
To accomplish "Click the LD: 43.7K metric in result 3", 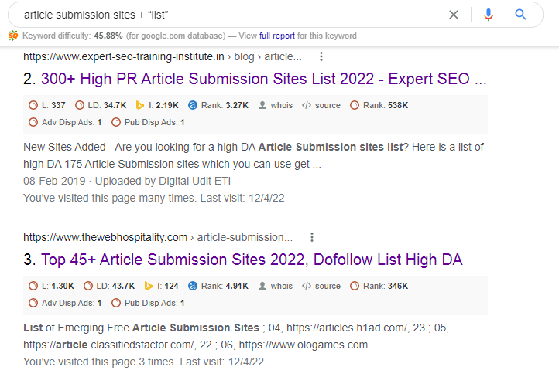I will 109,286.
